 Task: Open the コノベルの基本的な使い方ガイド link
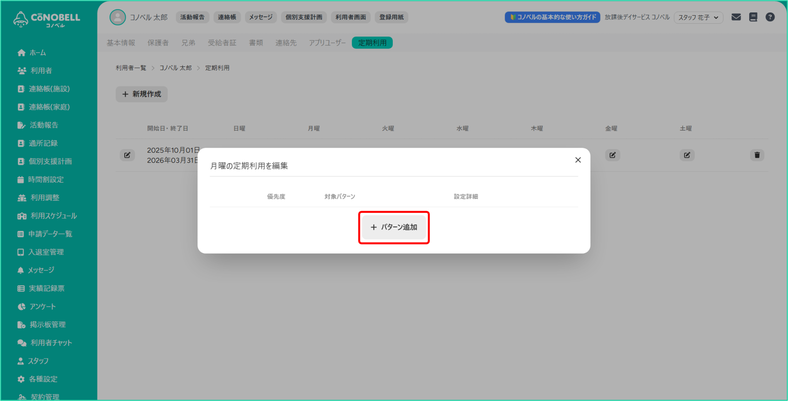point(552,17)
